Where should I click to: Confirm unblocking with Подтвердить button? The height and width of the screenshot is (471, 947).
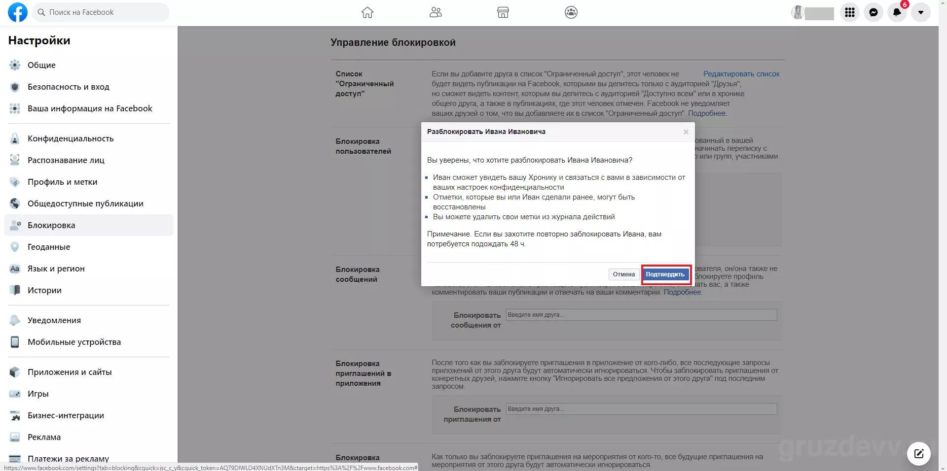click(x=665, y=274)
